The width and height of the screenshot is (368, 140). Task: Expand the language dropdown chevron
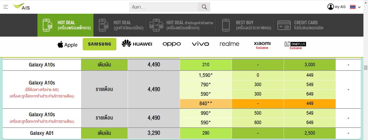pos(359,8)
